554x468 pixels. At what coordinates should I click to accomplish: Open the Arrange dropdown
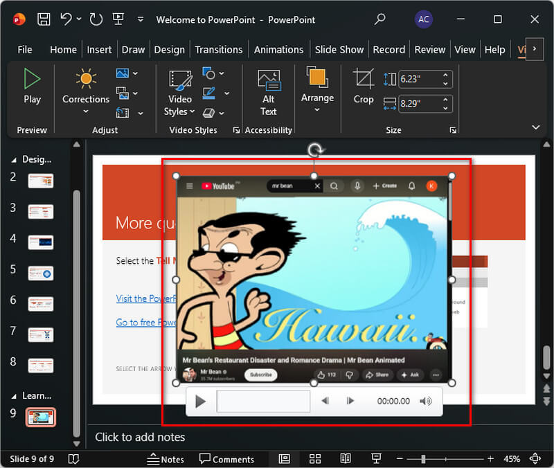(317, 89)
